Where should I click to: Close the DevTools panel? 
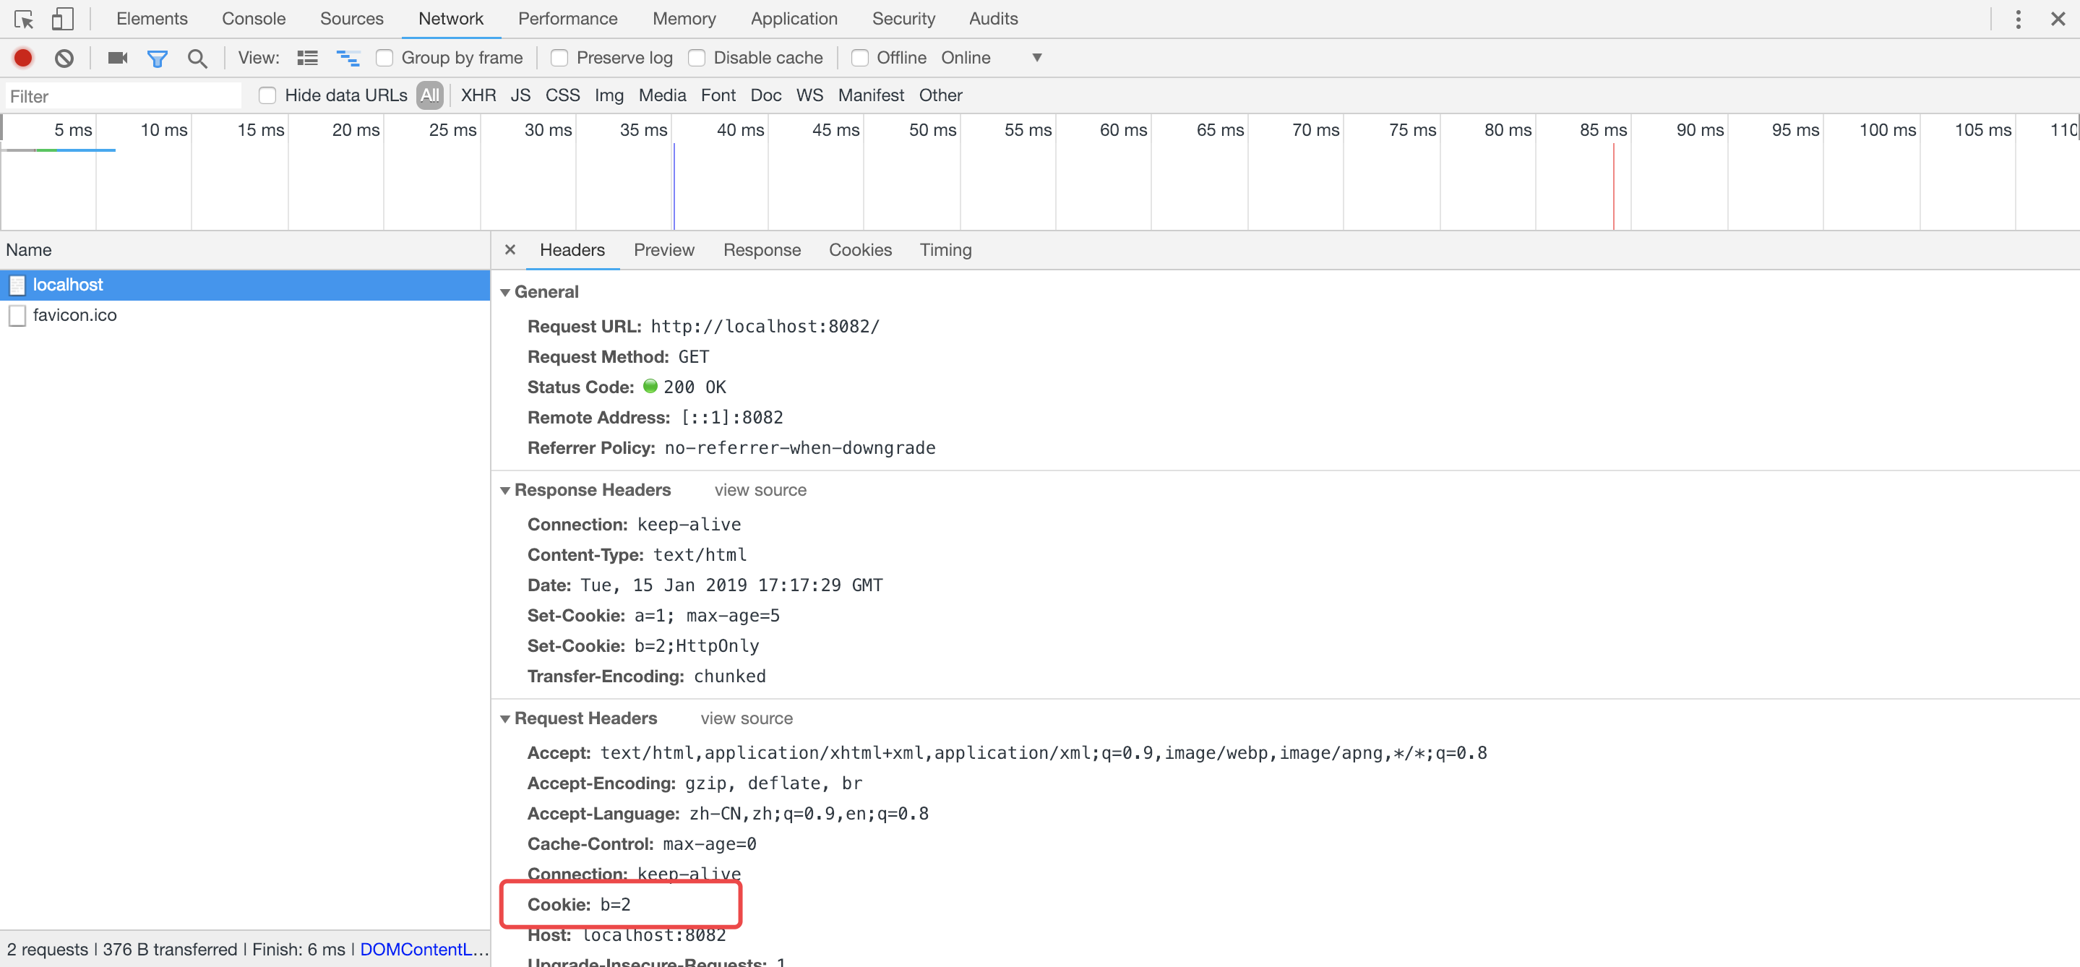[2058, 20]
